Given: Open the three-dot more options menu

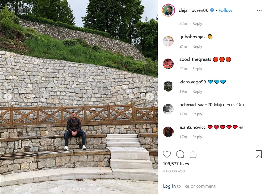Looking at the screenshot, I should (x=259, y=10).
